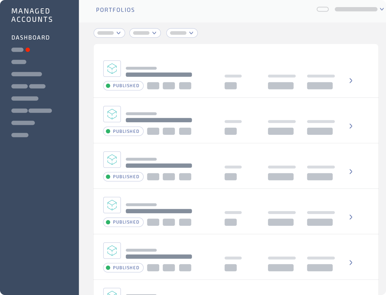Viewport: 386px width, 295px height.
Task: Open the third portfolio row chevron
Action: click(x=351, y=171)
